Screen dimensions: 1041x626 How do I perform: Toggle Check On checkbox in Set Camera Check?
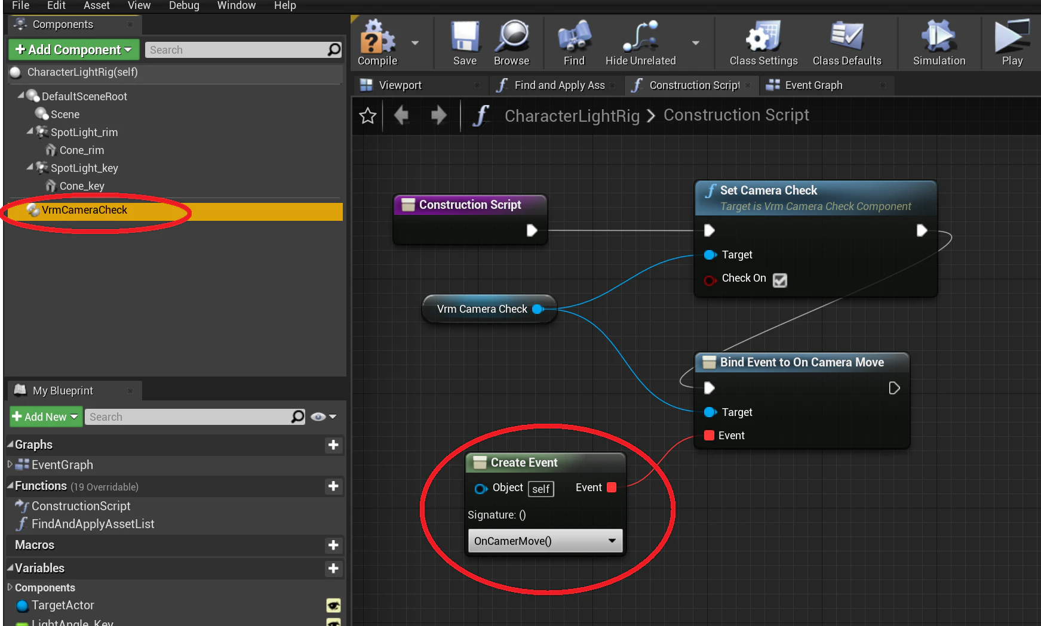click(780, 280)
